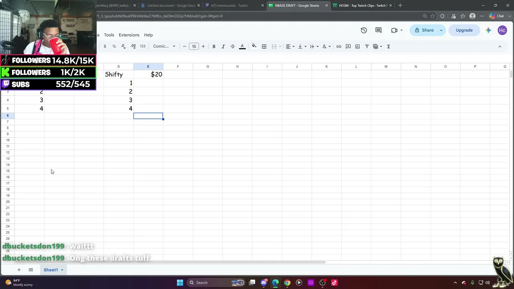Open Google Chrome from the taskbar

(287, 283)
